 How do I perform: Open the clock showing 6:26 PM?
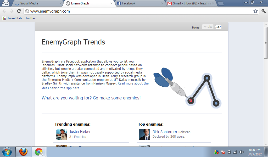click(255, 152)
